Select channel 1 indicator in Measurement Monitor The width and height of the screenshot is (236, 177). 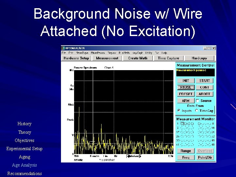182,124
